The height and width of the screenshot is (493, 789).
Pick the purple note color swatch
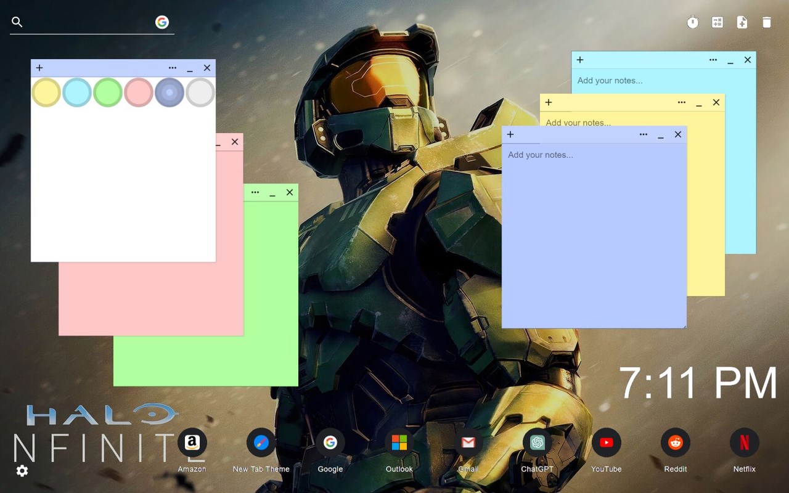coord(170,92)
